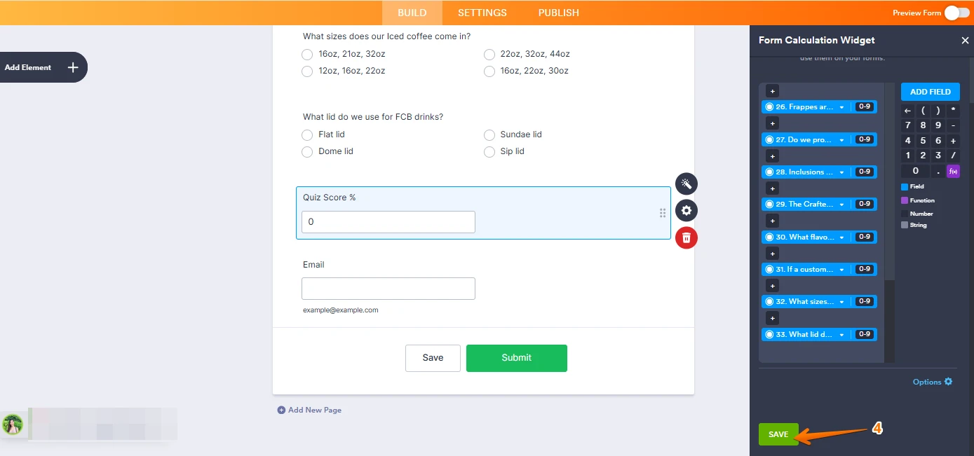Delete the Quiz Score widget with trash icon
The image size is (974, 456).
pyautogui.click(x=686, y=237)
